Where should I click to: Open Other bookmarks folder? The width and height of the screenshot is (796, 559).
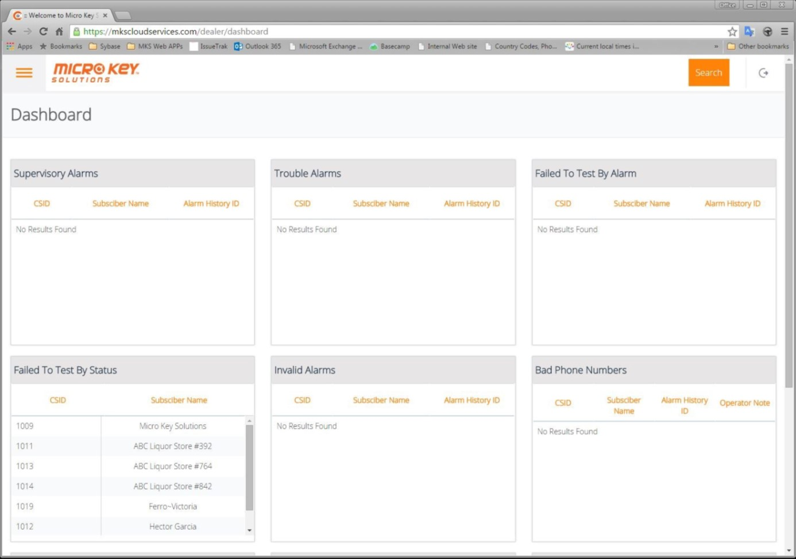(x=758, y=46)
